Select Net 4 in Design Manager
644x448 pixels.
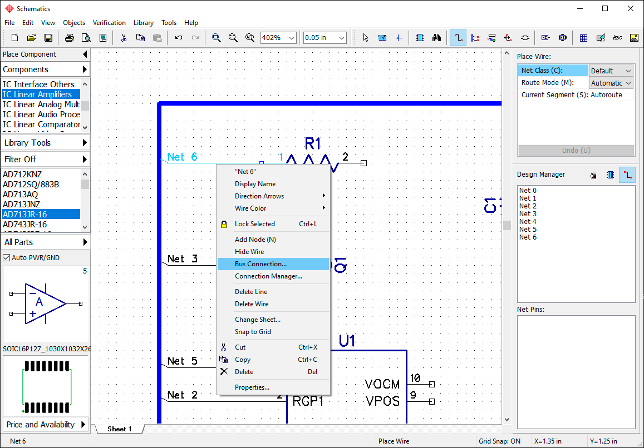[528, 222]
